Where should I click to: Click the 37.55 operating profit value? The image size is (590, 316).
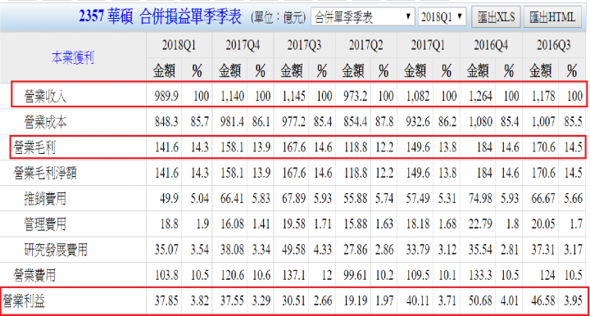[233, 300]
